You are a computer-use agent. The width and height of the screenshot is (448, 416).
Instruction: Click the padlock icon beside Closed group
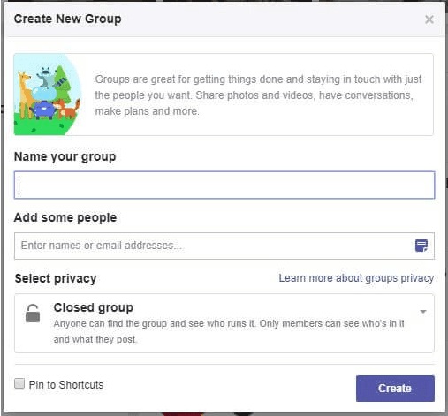[x=33, y=314]
